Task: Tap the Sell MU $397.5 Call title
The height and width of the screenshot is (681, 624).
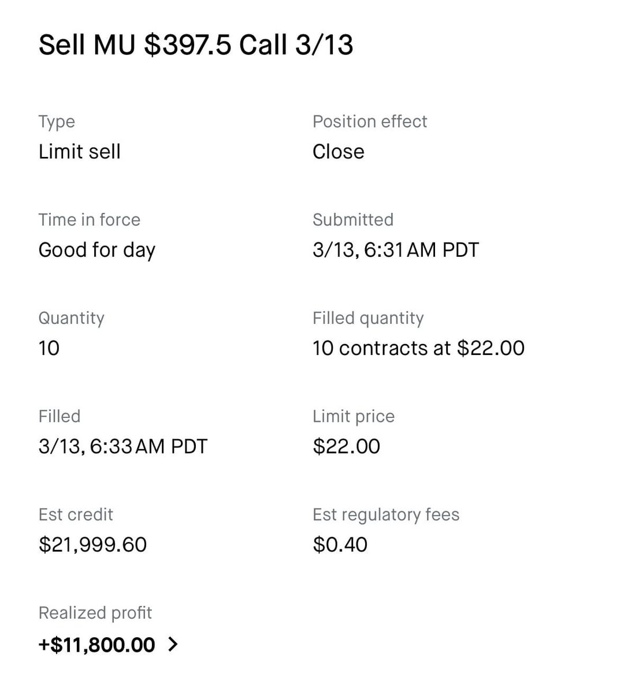Action: (x=195, y=45)
